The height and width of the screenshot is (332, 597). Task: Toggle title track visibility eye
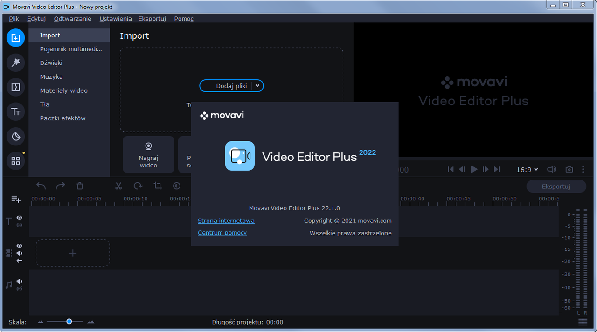(20, 218)
